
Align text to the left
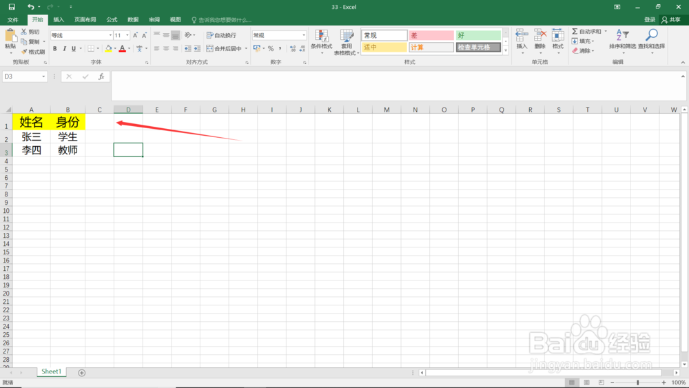pyautogui.click(x=156, y=49)
